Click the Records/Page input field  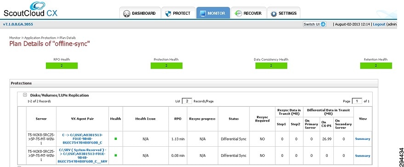point(187,101)
